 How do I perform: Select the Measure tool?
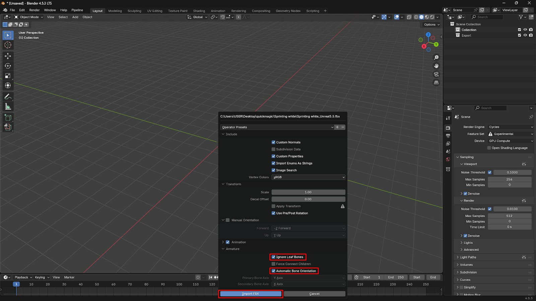click(8, 107)
